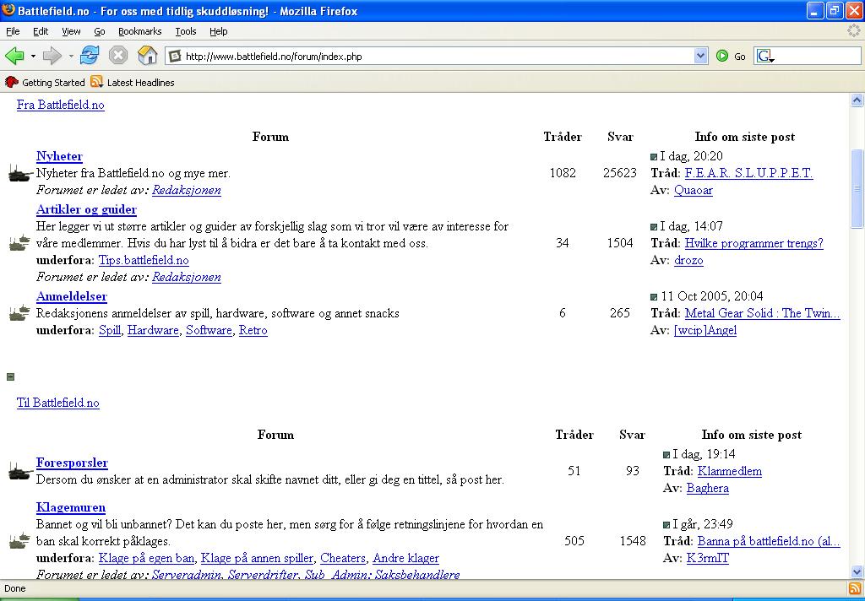Click post icon next to I går, 23:49
The height and width of the screenshot is (601, 865).
666,525
